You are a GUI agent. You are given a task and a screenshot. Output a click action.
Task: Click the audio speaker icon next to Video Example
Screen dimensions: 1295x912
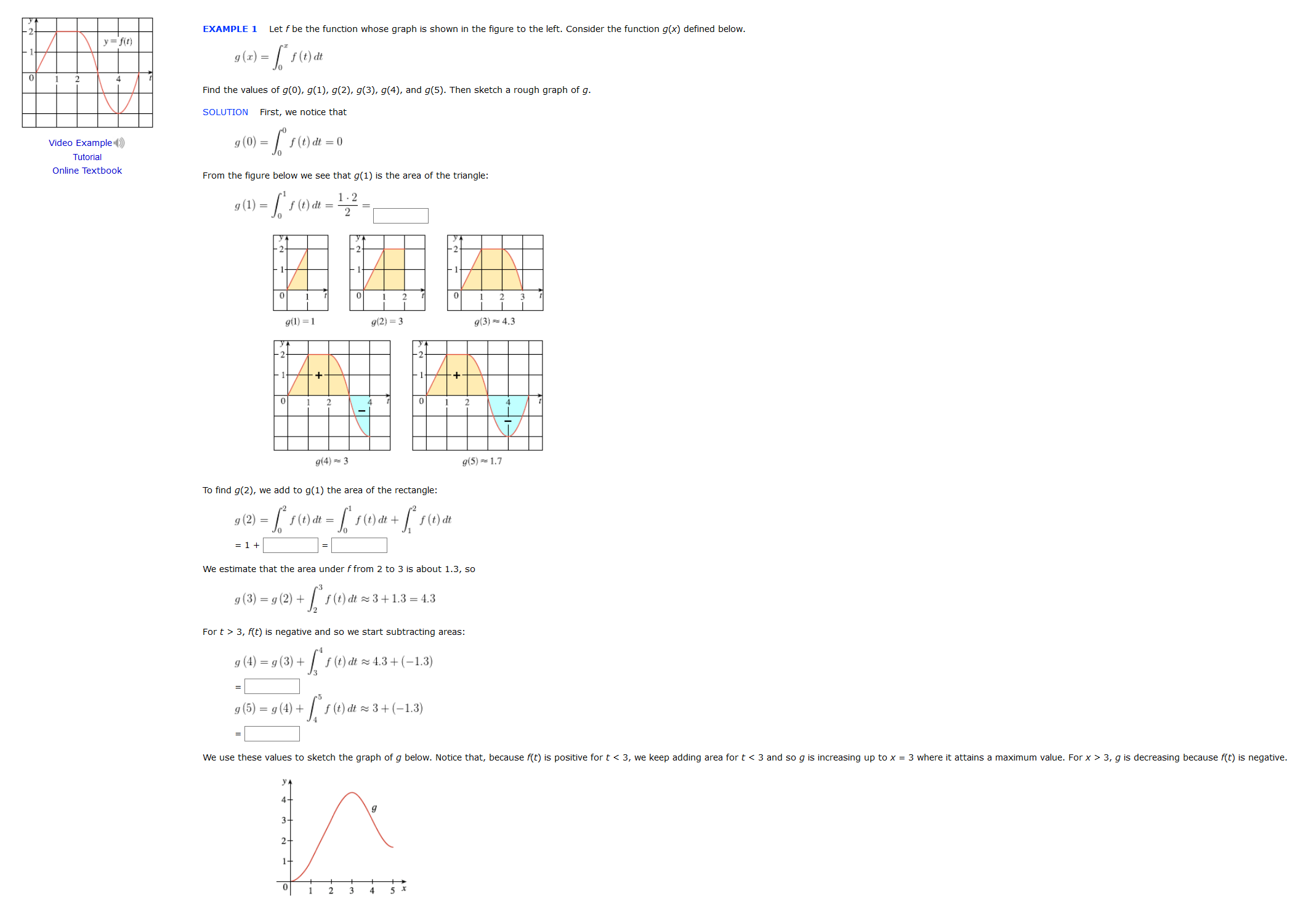coord(121,140)
